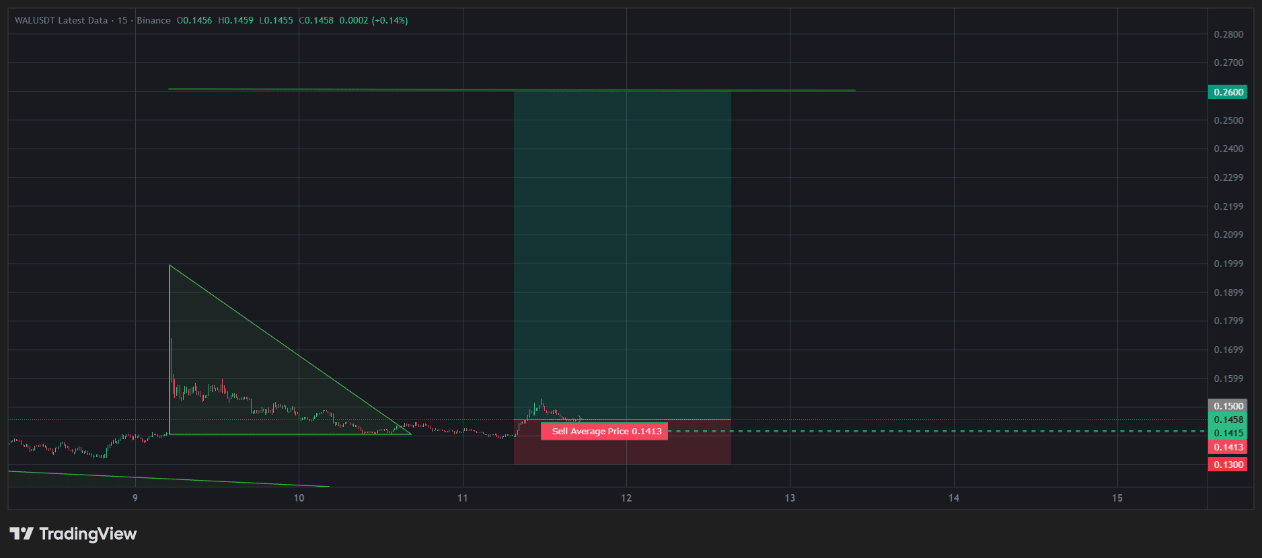Click the 0.1799 price axis label
Viewport: 1262px width, 558px height.
1228,321
